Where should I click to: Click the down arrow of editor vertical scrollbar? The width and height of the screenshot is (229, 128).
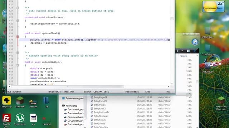pos(172,83)
